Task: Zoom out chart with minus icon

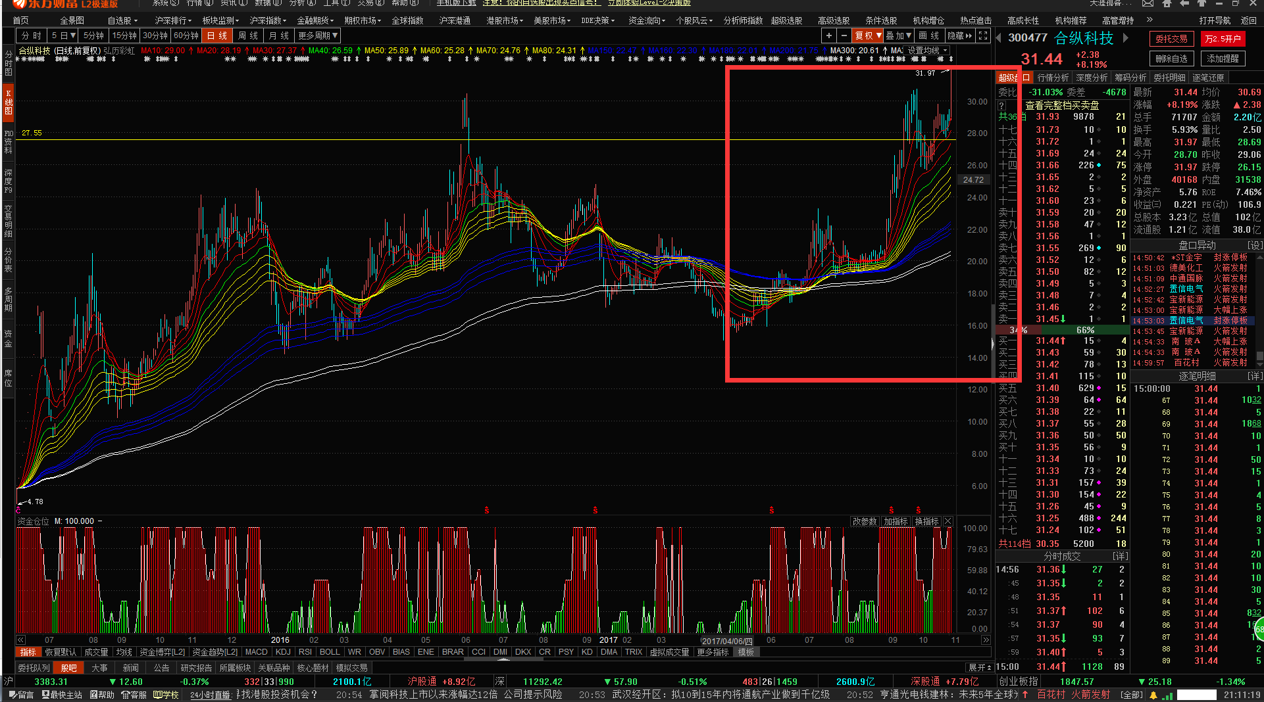Action: [x=844, y=35]
